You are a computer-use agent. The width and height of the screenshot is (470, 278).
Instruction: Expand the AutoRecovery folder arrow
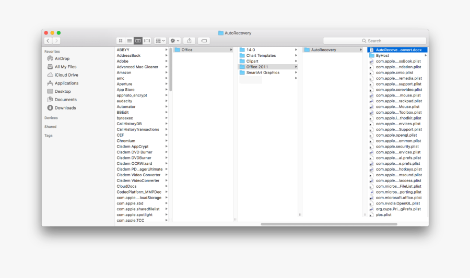(x=360, y=50)
